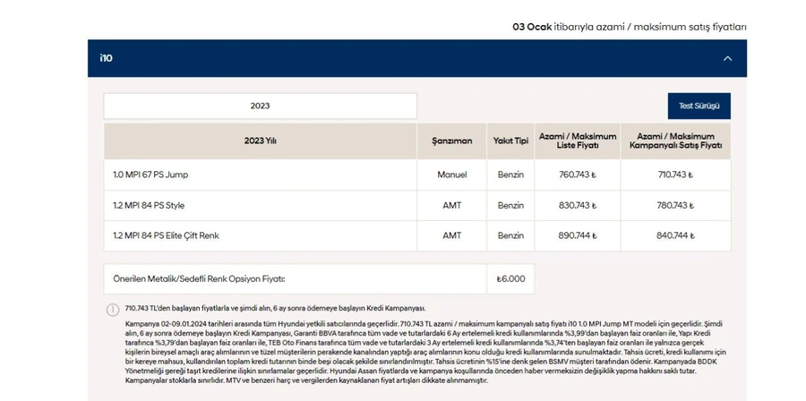Collapse the i10 section chevron
The image size is (806, 401).
(727, 58)
